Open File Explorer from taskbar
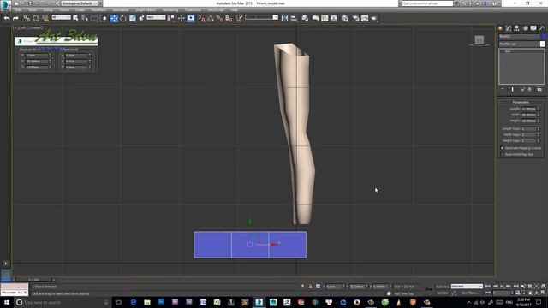The height and width of the screenshot is (308, 548). (147, 302)
